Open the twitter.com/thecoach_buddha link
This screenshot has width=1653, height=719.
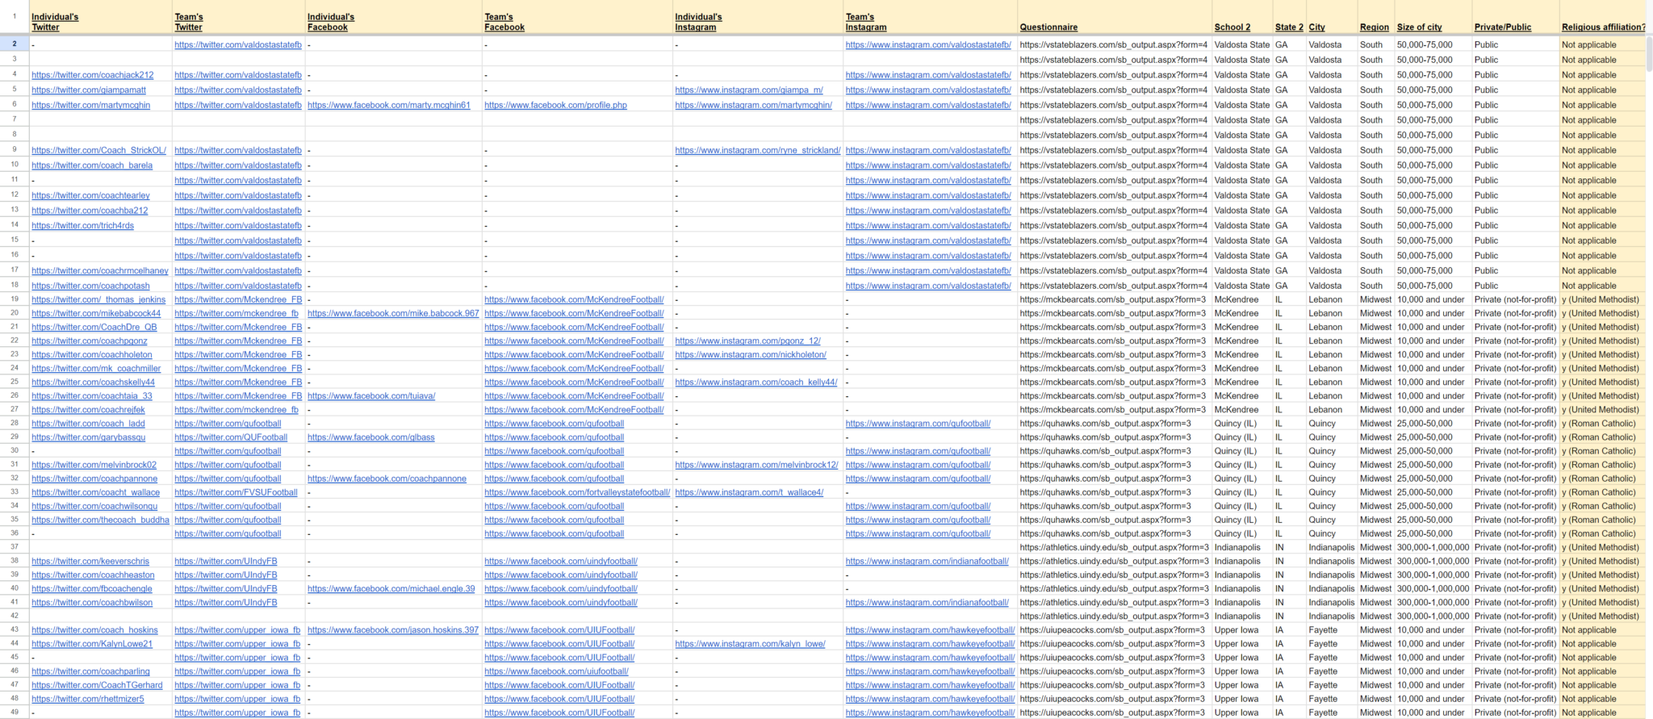(101, 520)
